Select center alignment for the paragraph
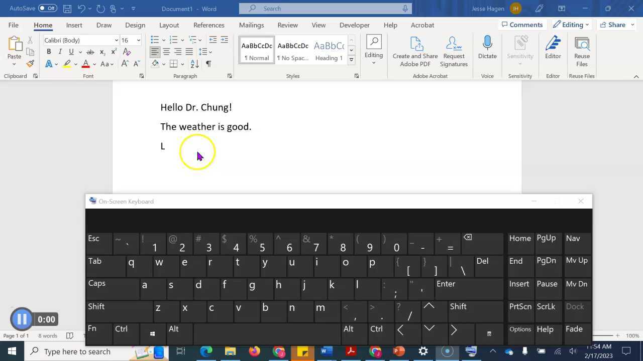 [166, 52]
